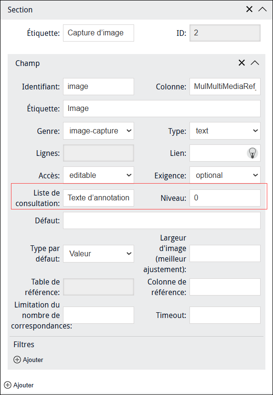Open the Genre dropdown showing image-capture
This screenshot has height=395, width=273.
point(98,131)
